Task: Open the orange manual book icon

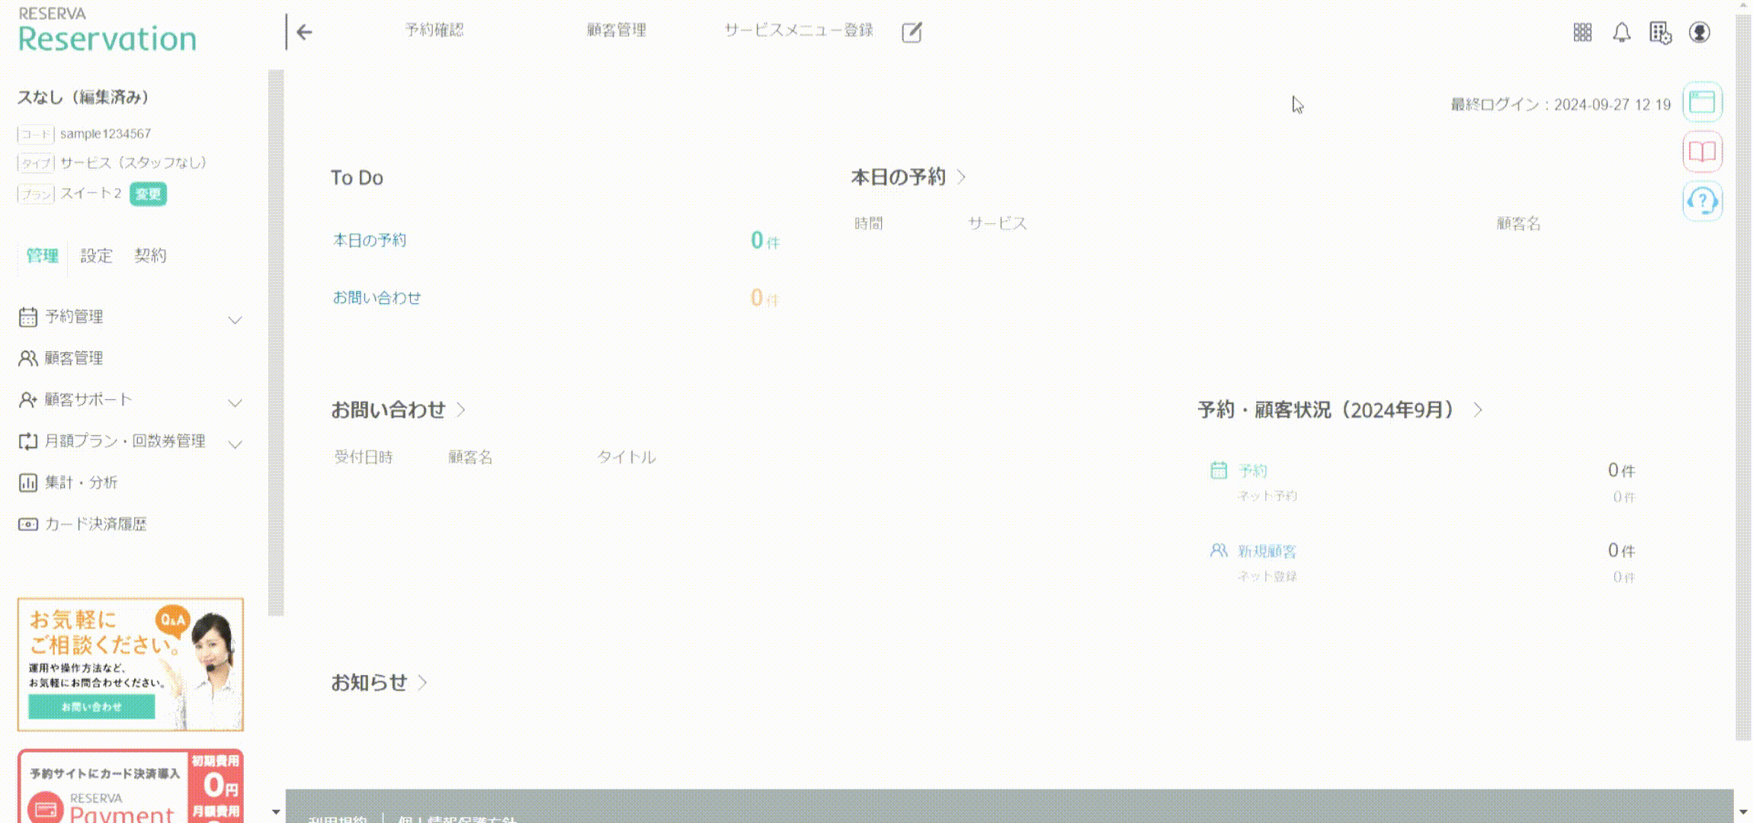Action: (1702, 151)
